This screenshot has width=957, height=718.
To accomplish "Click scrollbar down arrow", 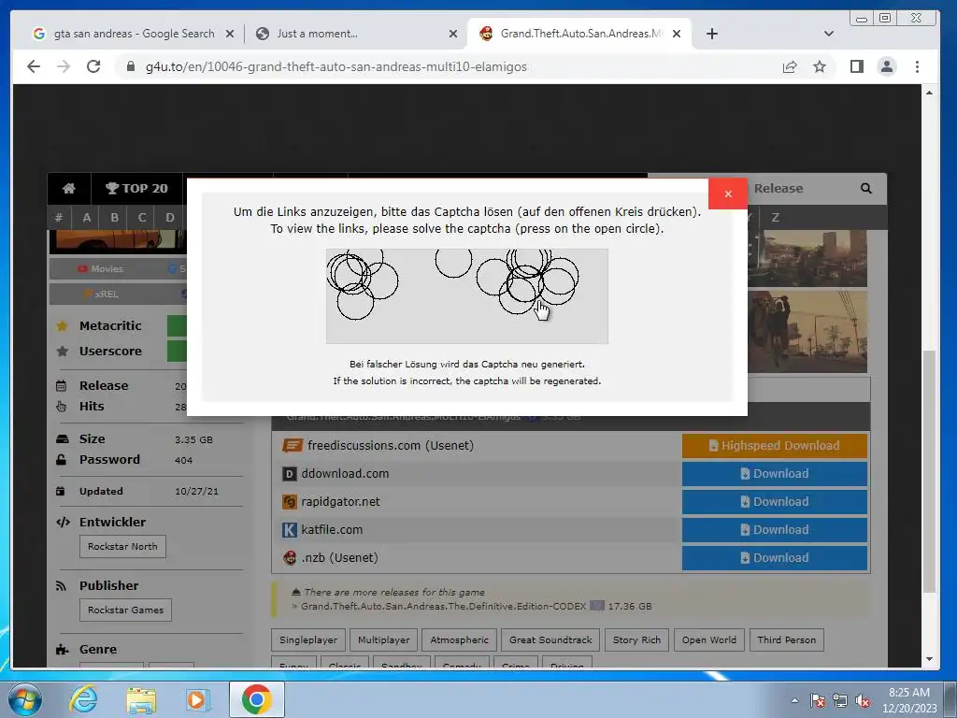I will (929, 659).
